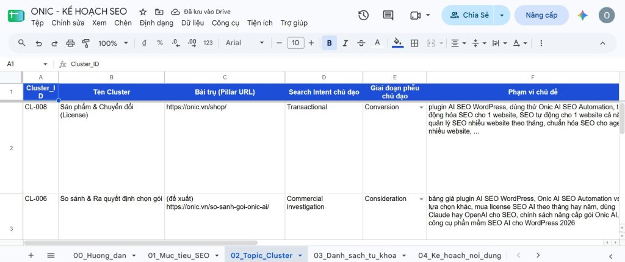Decrease decimal places

(x=176, y=43)
